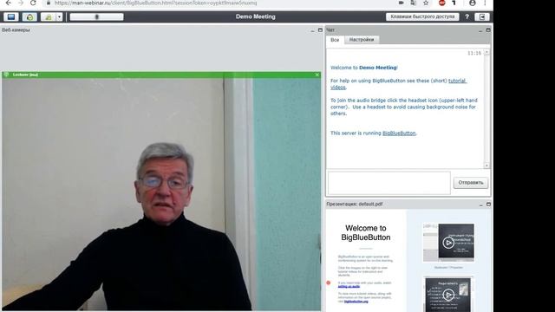Click the 11:16 chat timestamp
The height and width of the screenshot is (312, 555).
click(x=474, y=53)
